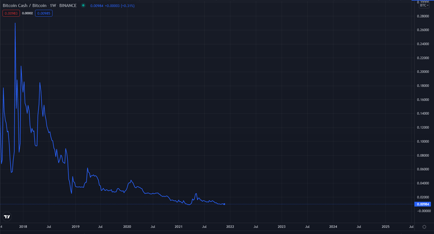Click the -0.00000 price axis label
434x234 pixels.
[423, 211]
